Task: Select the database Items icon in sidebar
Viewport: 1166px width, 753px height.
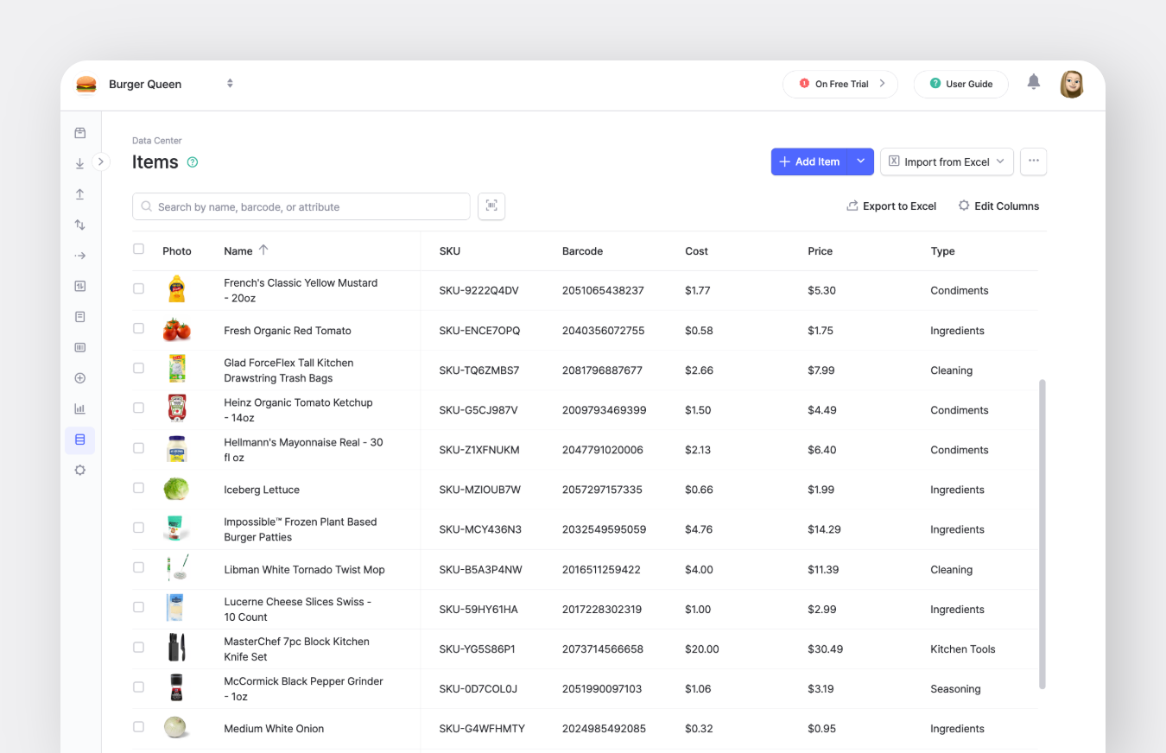Action: point(79,440)
